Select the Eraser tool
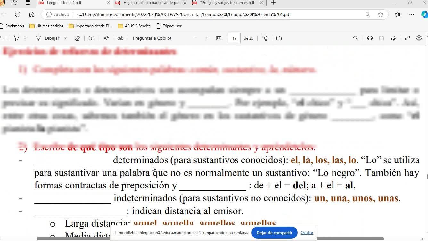 (77, 38)
